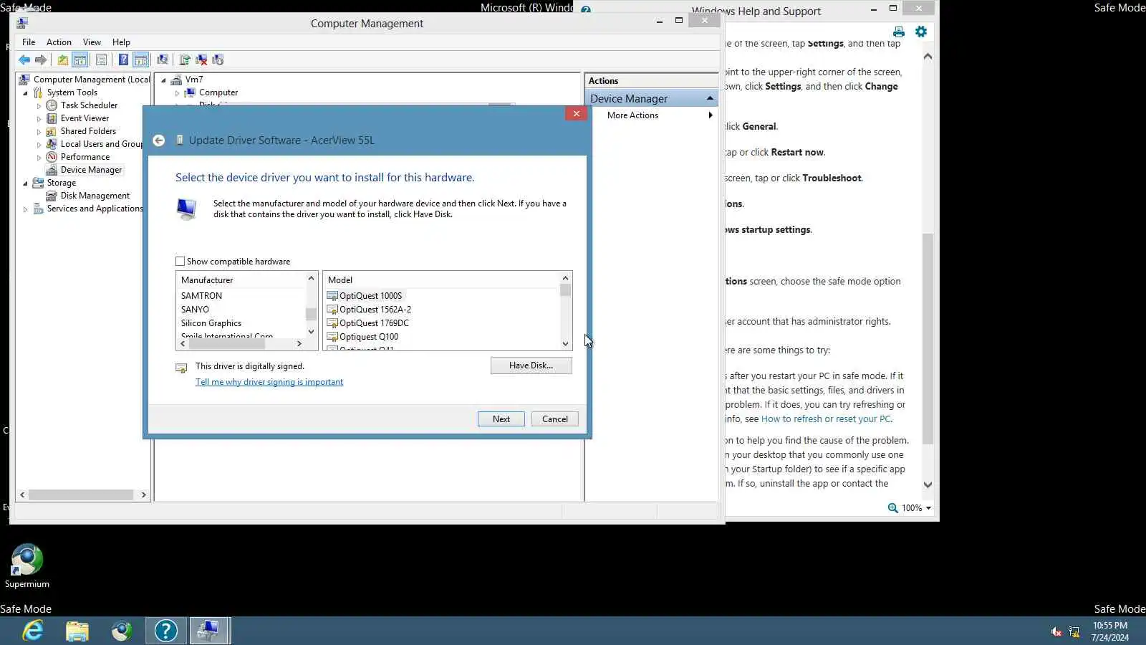
Task: Open the Action menu
Action: click(59, 42)
